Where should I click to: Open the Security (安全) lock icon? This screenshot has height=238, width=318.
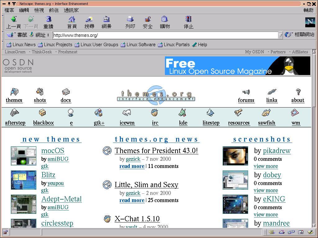(148, 19)
